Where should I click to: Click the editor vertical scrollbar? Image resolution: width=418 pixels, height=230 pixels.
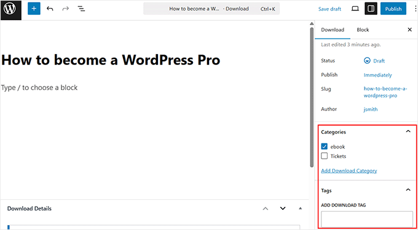[312, 97]
